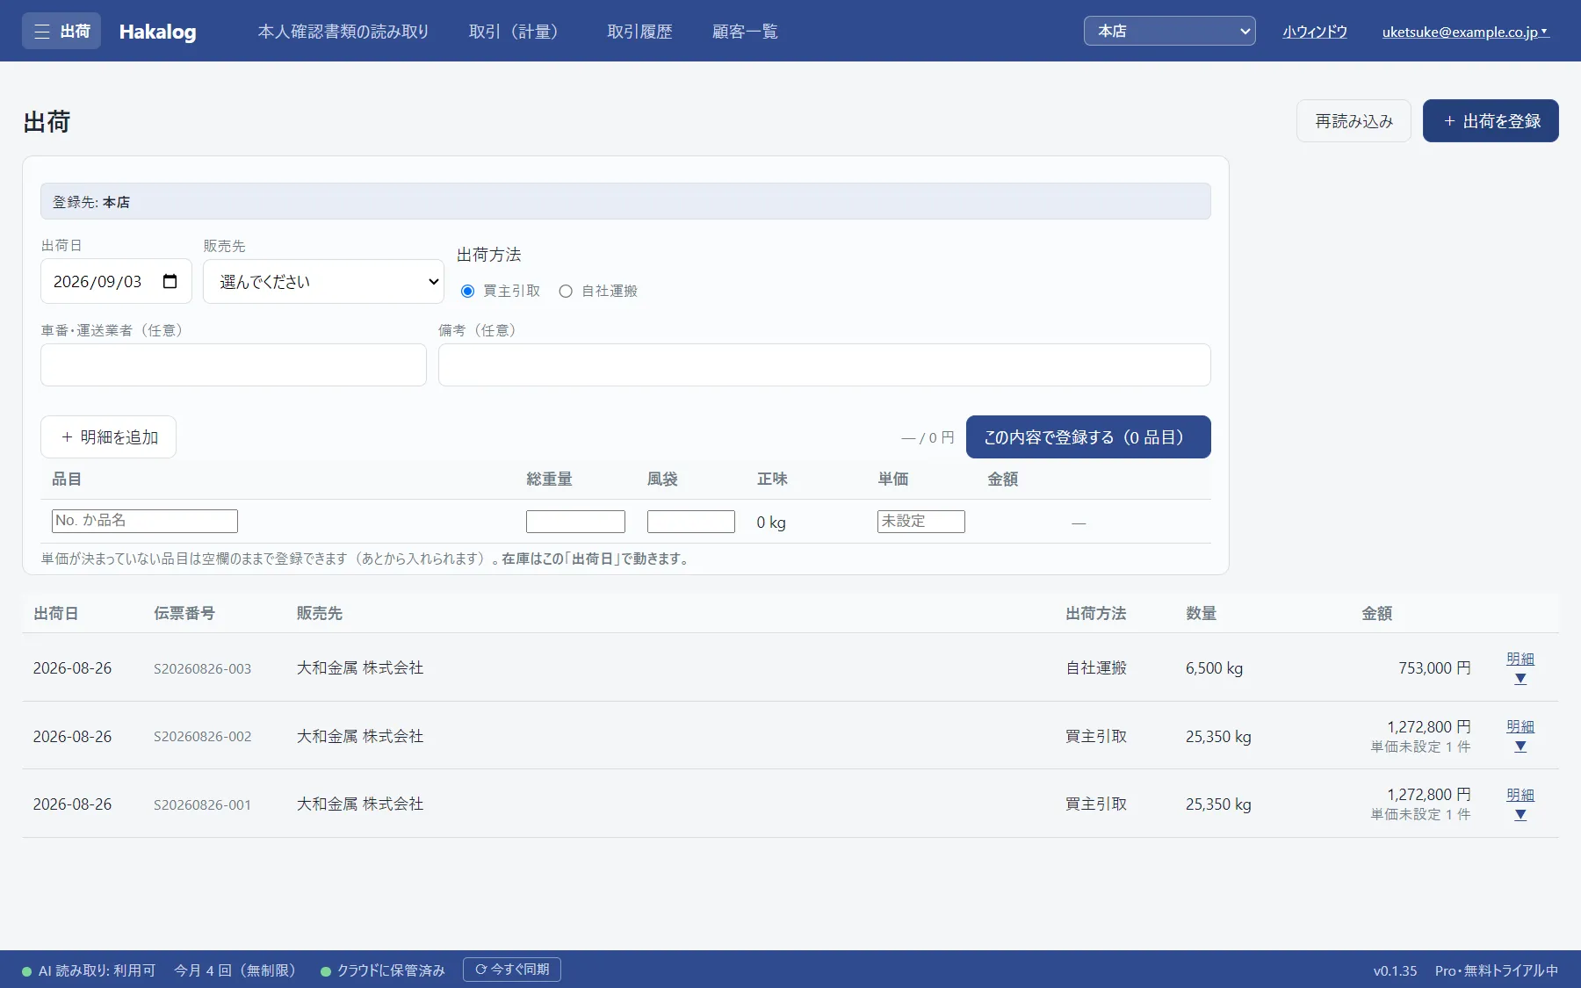This screenshot has height=988, width=1581.
Task: Focus the 風袋 input field
Action: click(691, 522)
